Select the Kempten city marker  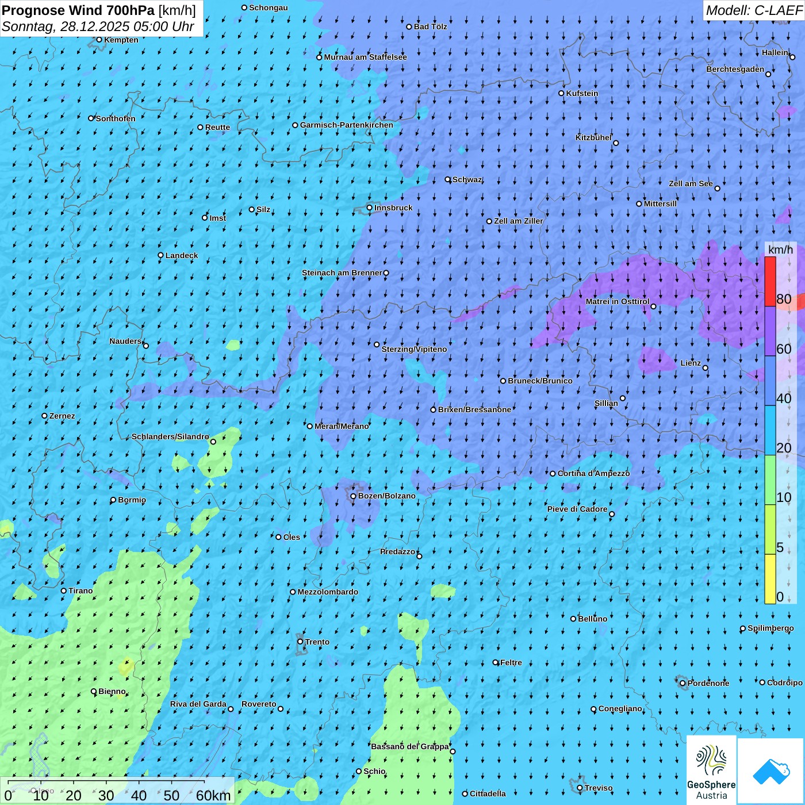[99, 40]
